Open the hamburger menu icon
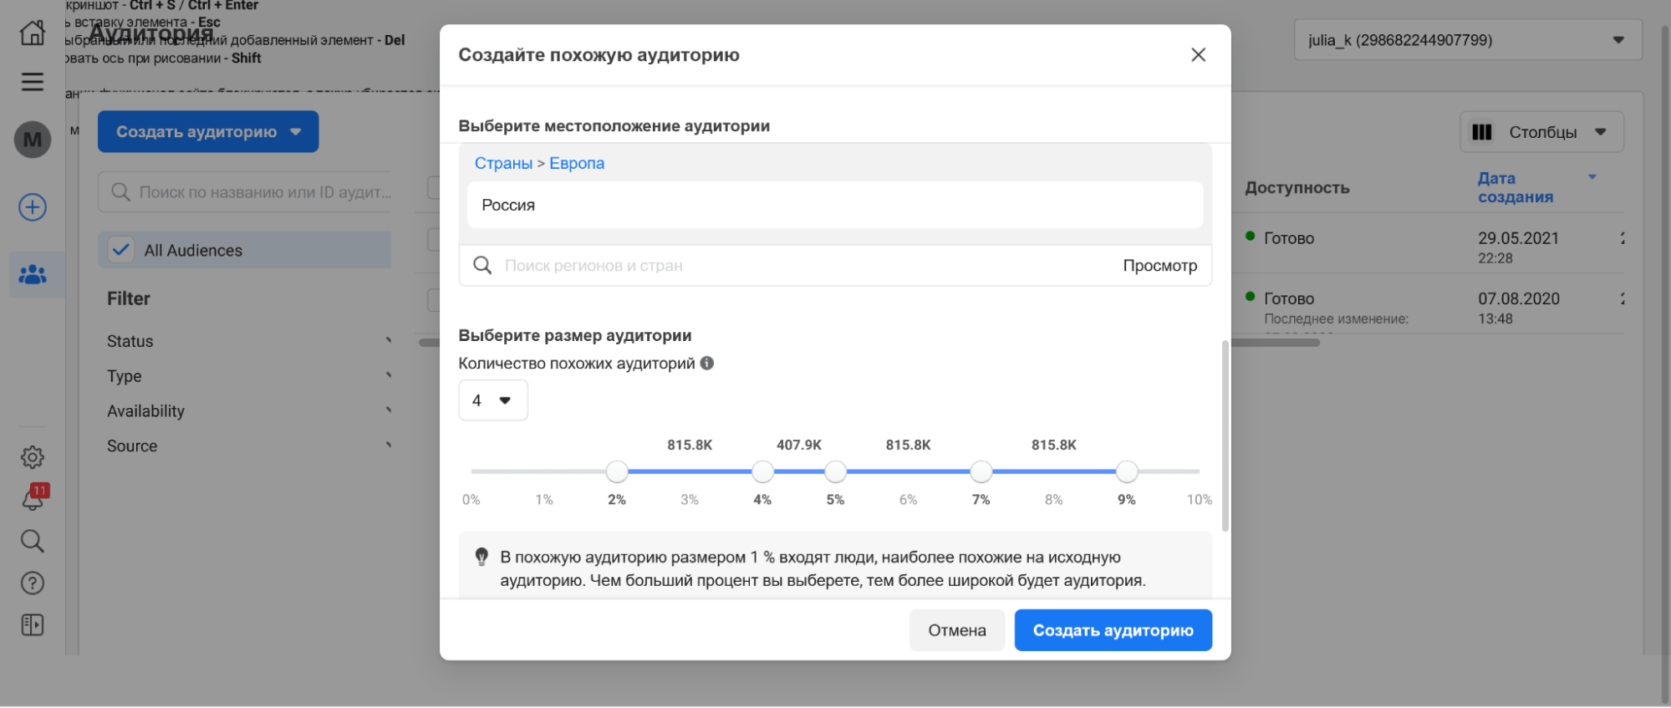 tap(33, 82)
